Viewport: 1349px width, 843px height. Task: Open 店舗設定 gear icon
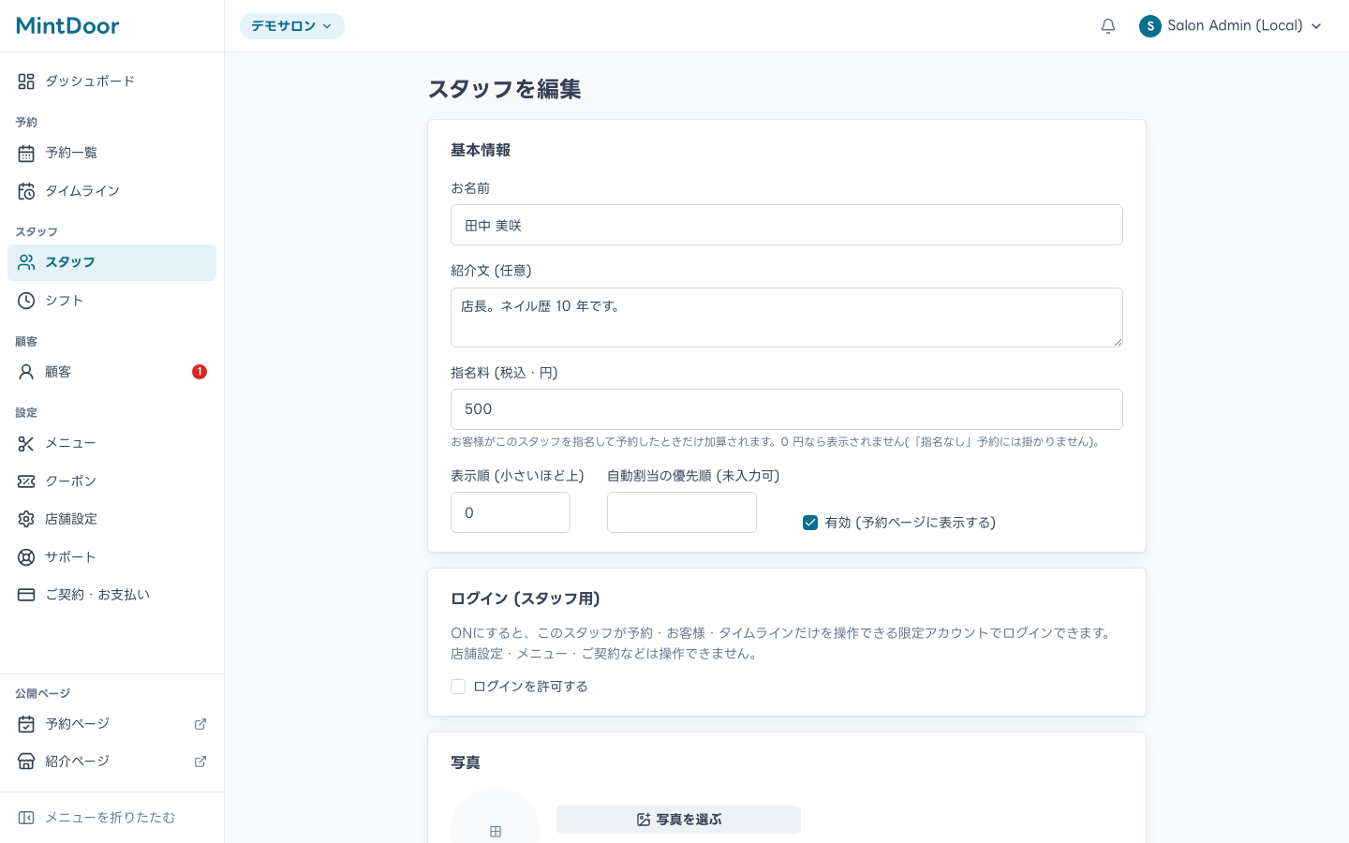click(26, 519)
